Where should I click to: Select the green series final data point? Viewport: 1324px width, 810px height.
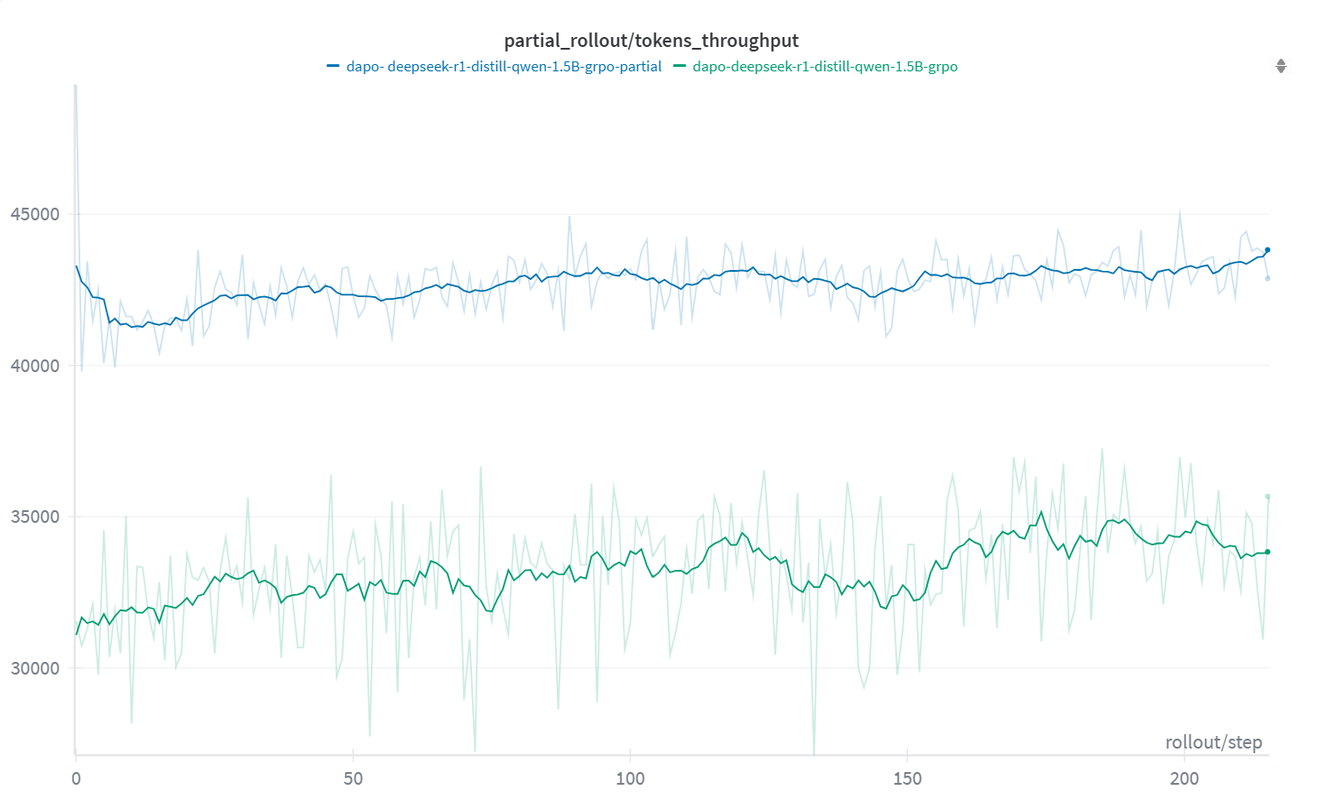pyautogui.click(x=1267, y=552)
